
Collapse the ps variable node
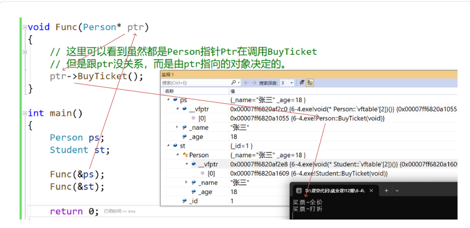tap(168, 100)
